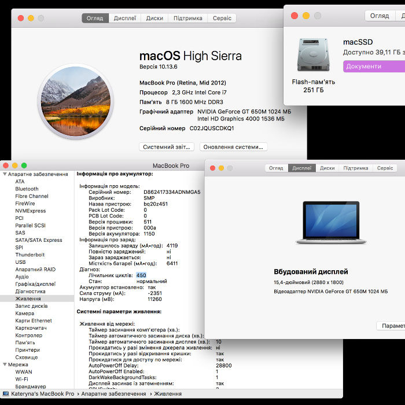Select ATA in the hardware list
Image resolution: width=405 pixels, height=405 pixels.
pos(20,182)
